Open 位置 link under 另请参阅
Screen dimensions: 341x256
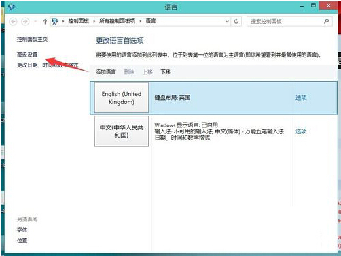[22, 240]
